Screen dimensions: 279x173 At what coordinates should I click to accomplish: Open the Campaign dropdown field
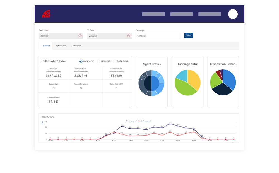(x=158, y=36)
